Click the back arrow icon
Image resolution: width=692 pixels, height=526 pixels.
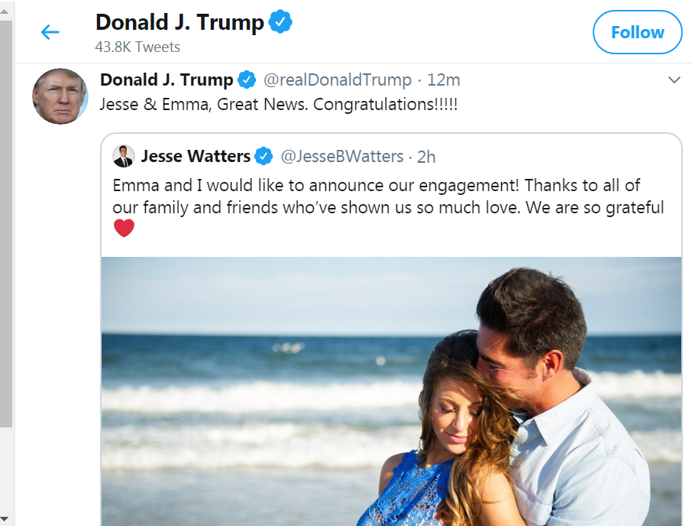50,32
